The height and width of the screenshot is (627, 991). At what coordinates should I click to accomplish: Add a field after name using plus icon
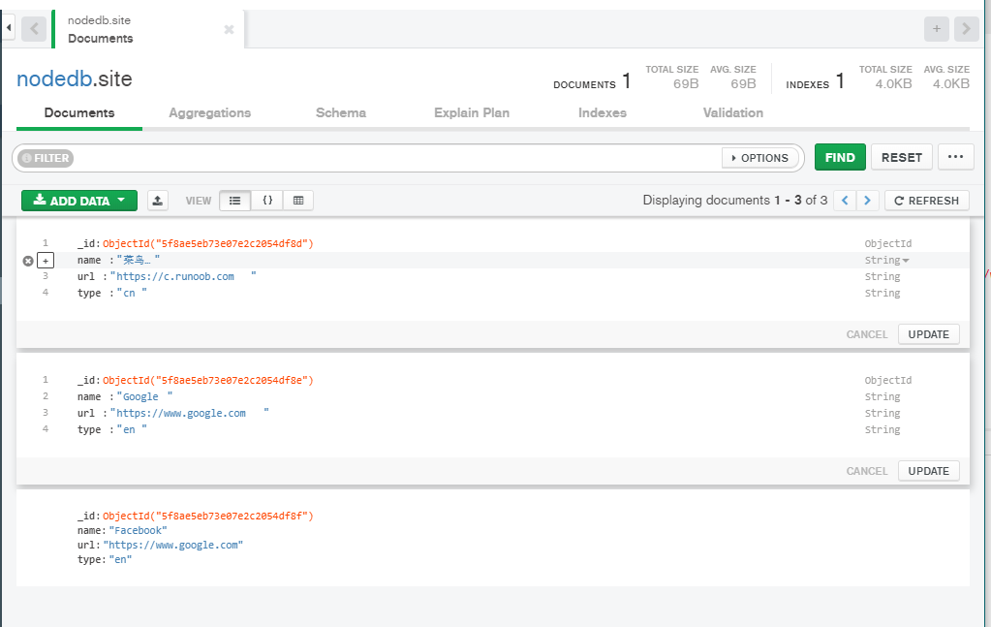pyautogui.click(x=46, y=261)
